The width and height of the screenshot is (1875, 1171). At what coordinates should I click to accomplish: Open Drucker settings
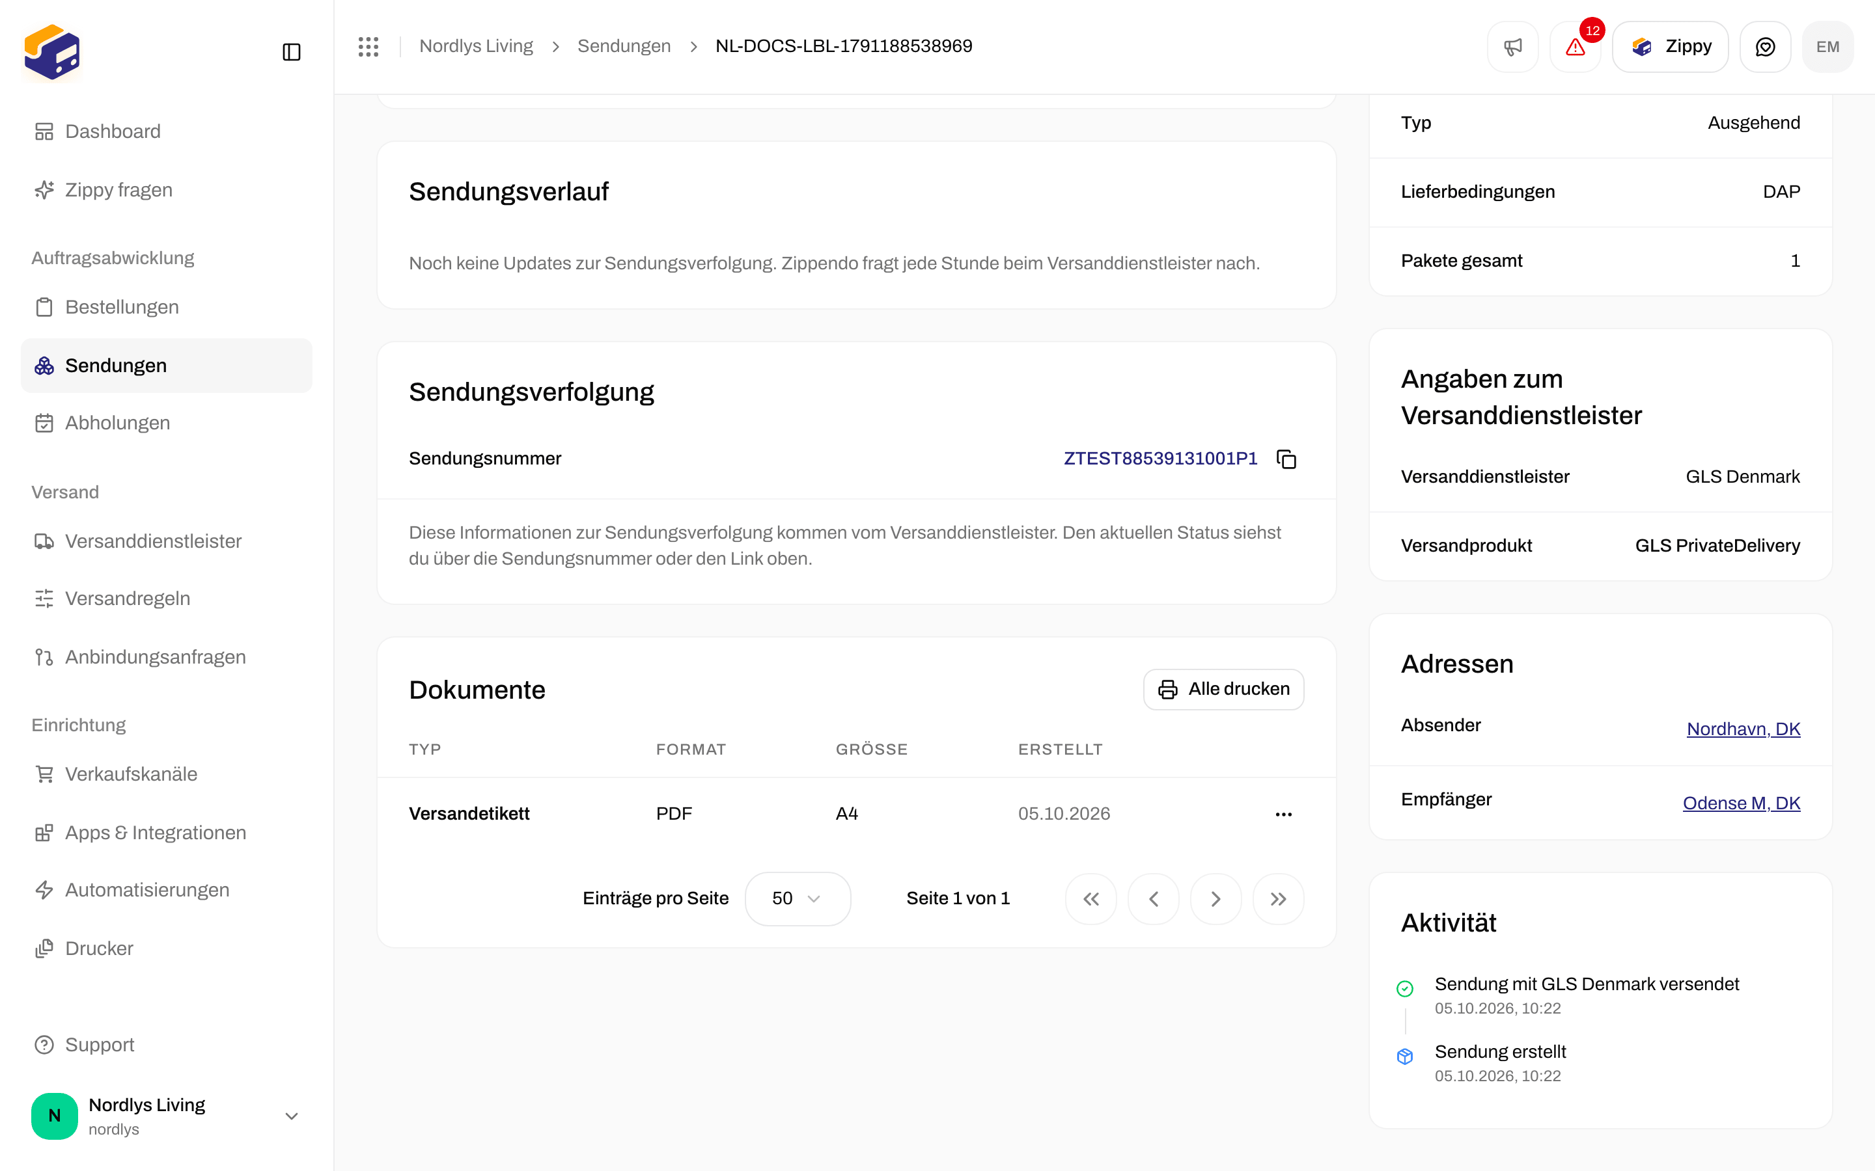click(167, 949)
